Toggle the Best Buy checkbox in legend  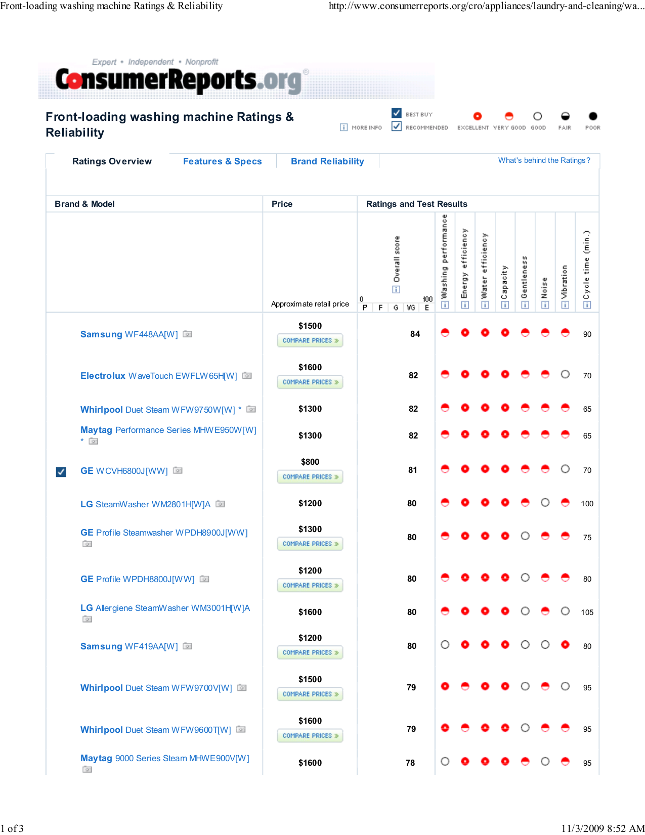[x=397, y=113]
